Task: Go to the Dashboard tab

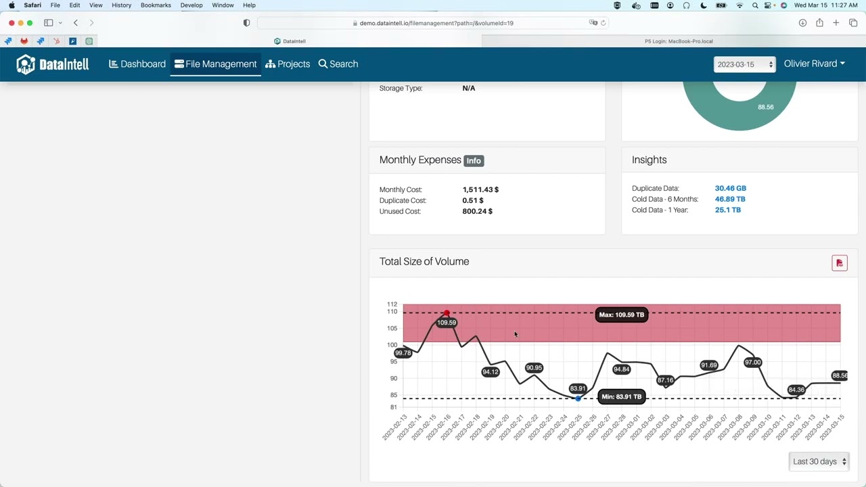Action: pyautogui.click(x=137, y=64)
